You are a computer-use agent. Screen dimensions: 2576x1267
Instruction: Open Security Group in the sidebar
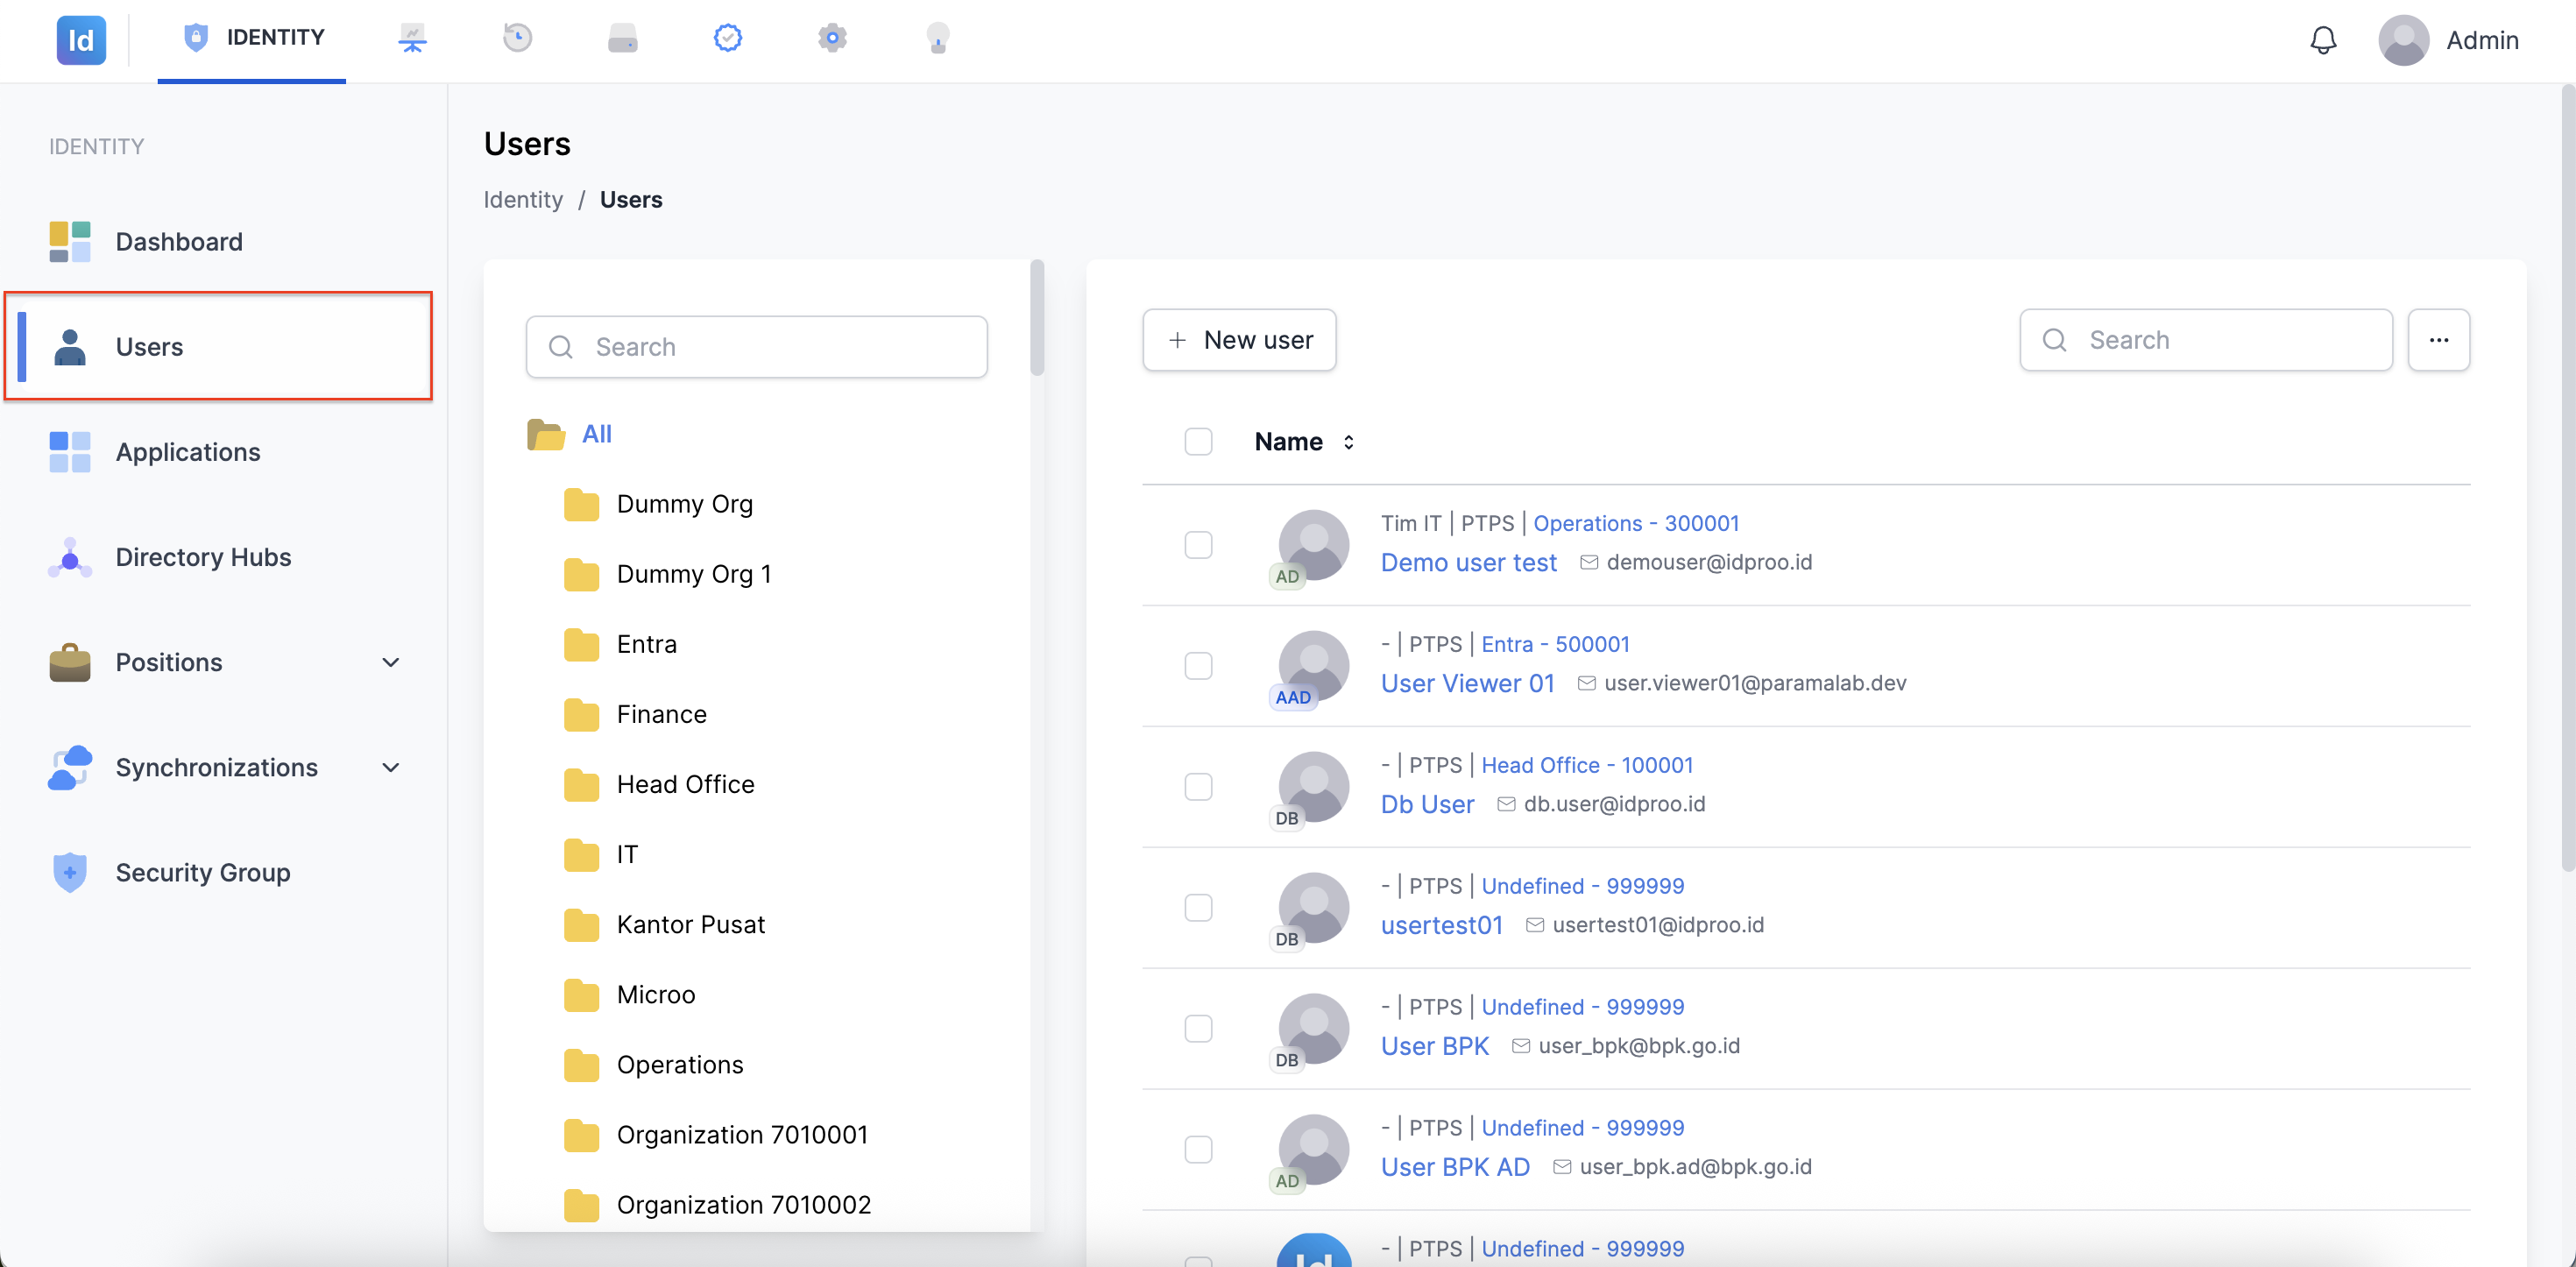coord(219,873)
